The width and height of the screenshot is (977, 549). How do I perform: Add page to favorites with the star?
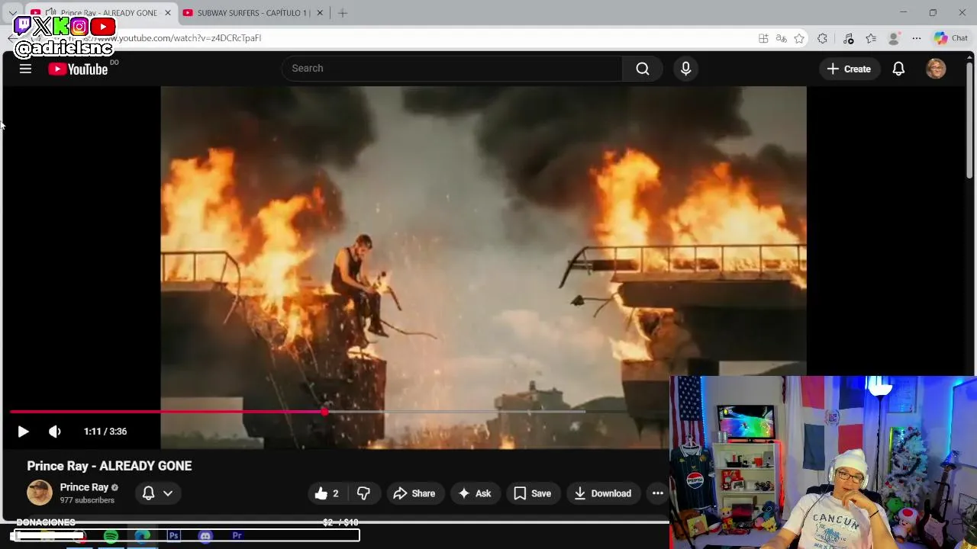(799, 38)
